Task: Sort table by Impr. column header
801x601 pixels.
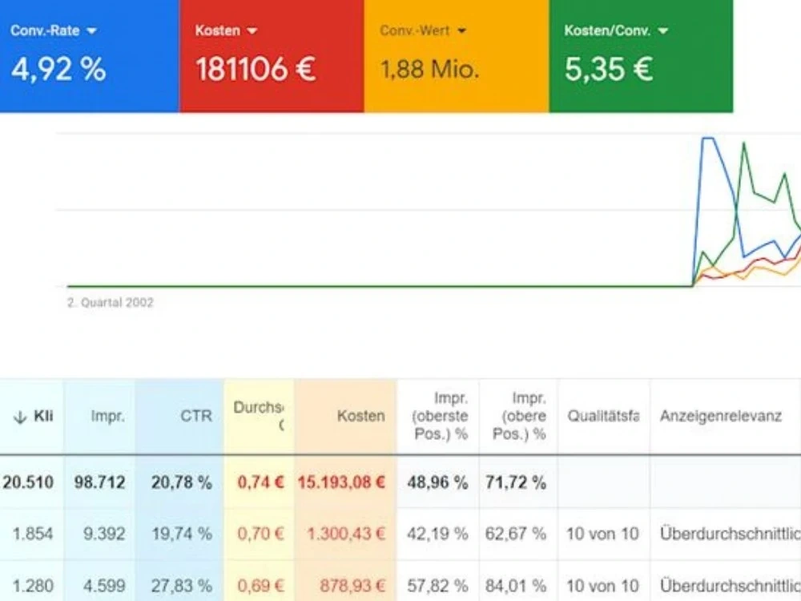Action: click(108, 416)
